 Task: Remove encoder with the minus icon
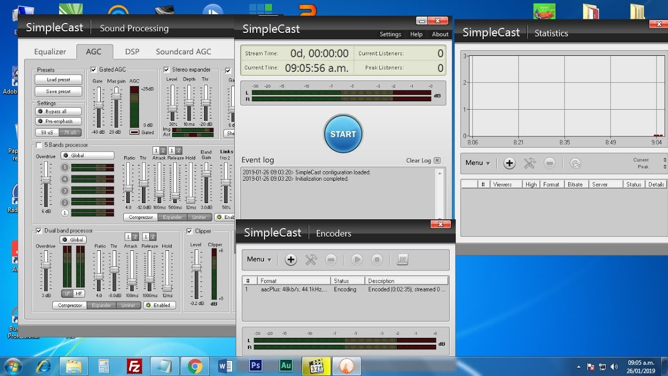click(331, 260)
